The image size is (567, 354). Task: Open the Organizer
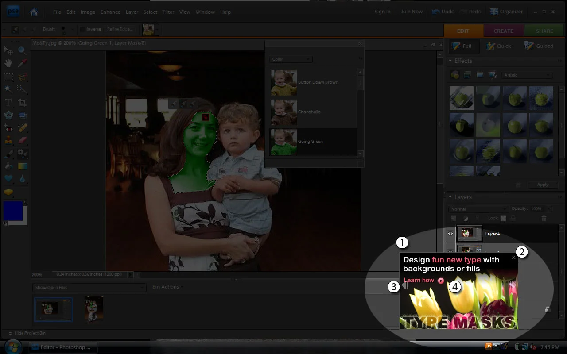[506, 12]
